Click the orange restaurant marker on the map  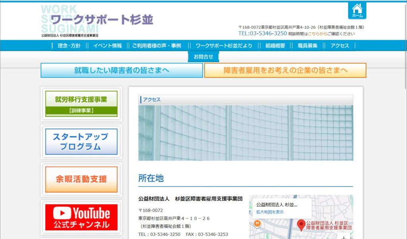pos(257,223)
